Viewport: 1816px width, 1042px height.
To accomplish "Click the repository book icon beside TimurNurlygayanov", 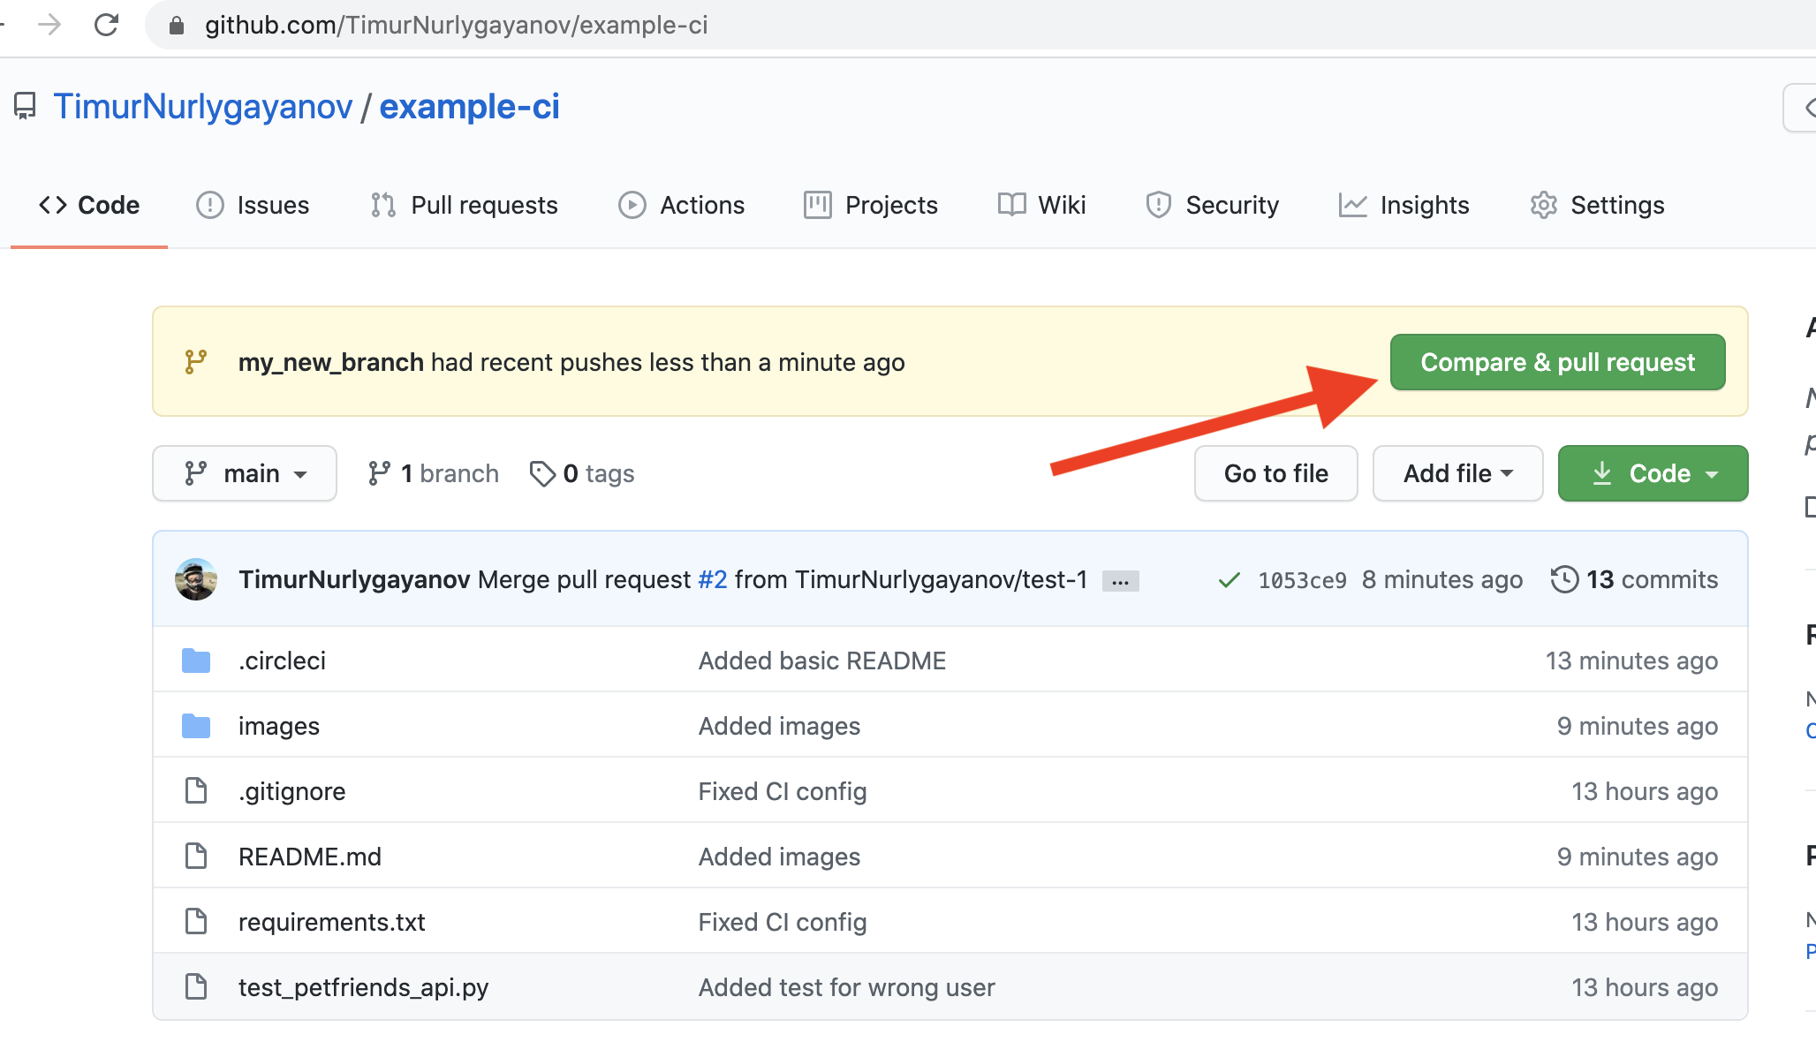I will pos(25,106).
